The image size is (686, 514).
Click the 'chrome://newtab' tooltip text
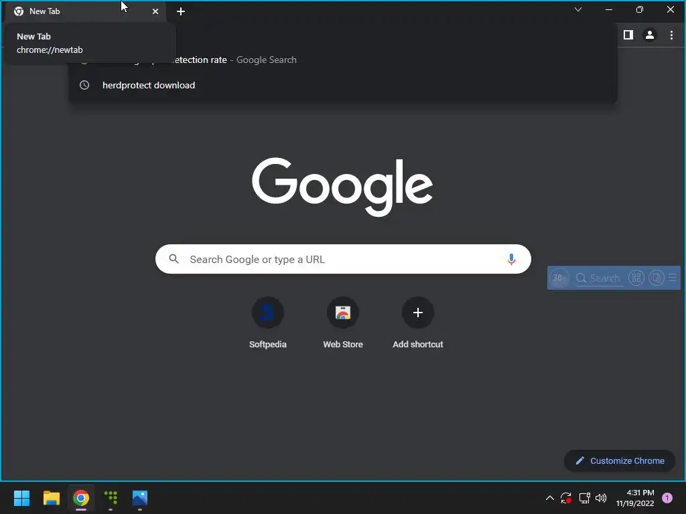coord(50,50)
